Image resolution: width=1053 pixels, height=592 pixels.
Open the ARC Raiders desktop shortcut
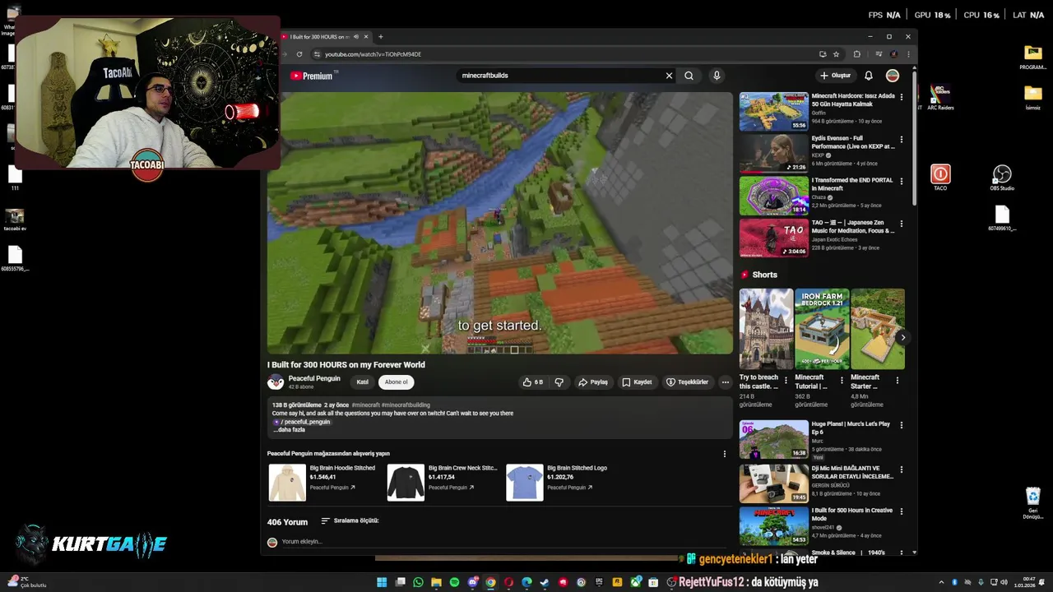940,97
